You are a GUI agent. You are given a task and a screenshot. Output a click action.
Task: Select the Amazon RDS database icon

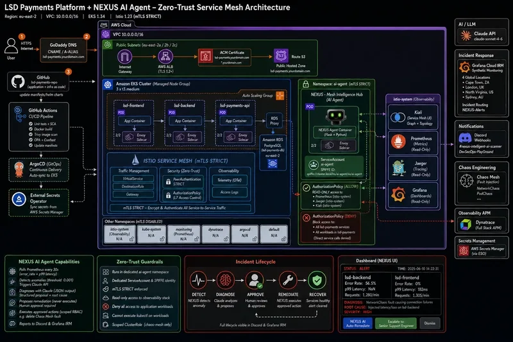pyautogui.click(x=273, y=164)
